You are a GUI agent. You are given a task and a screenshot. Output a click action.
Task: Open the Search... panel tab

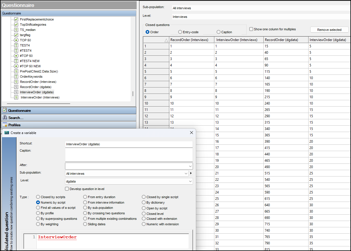tap(69, 118)
